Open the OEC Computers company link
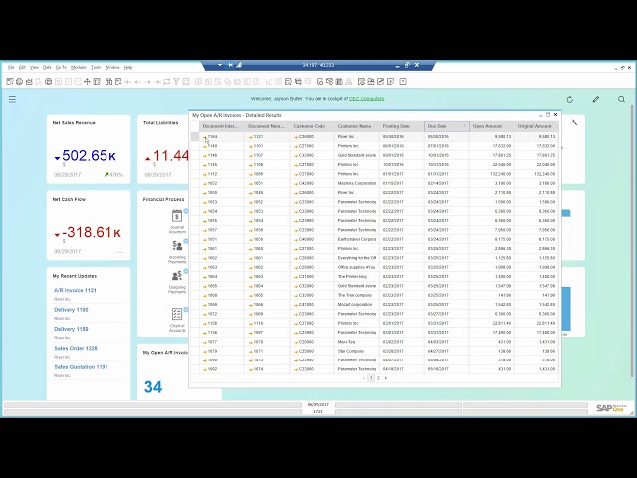The height and width of the screenshot is (478, 637). 367,99
